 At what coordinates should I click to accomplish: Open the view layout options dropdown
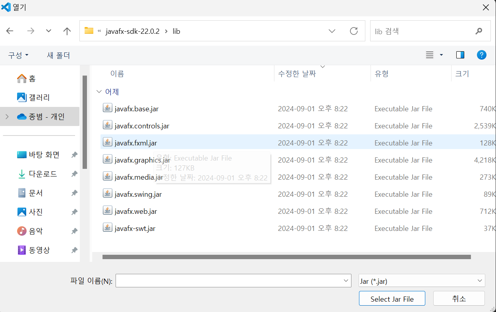pos(434,55)
